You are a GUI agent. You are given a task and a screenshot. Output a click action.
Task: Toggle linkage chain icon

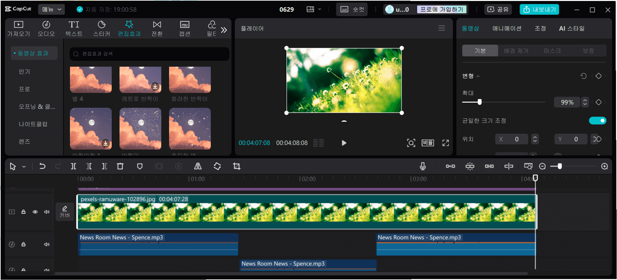coord(489,166)
